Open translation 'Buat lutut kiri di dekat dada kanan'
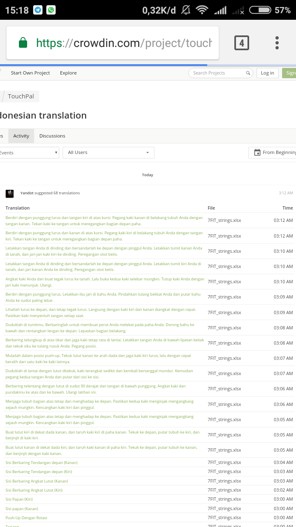 pyautogui.click(x=103, y=435)
